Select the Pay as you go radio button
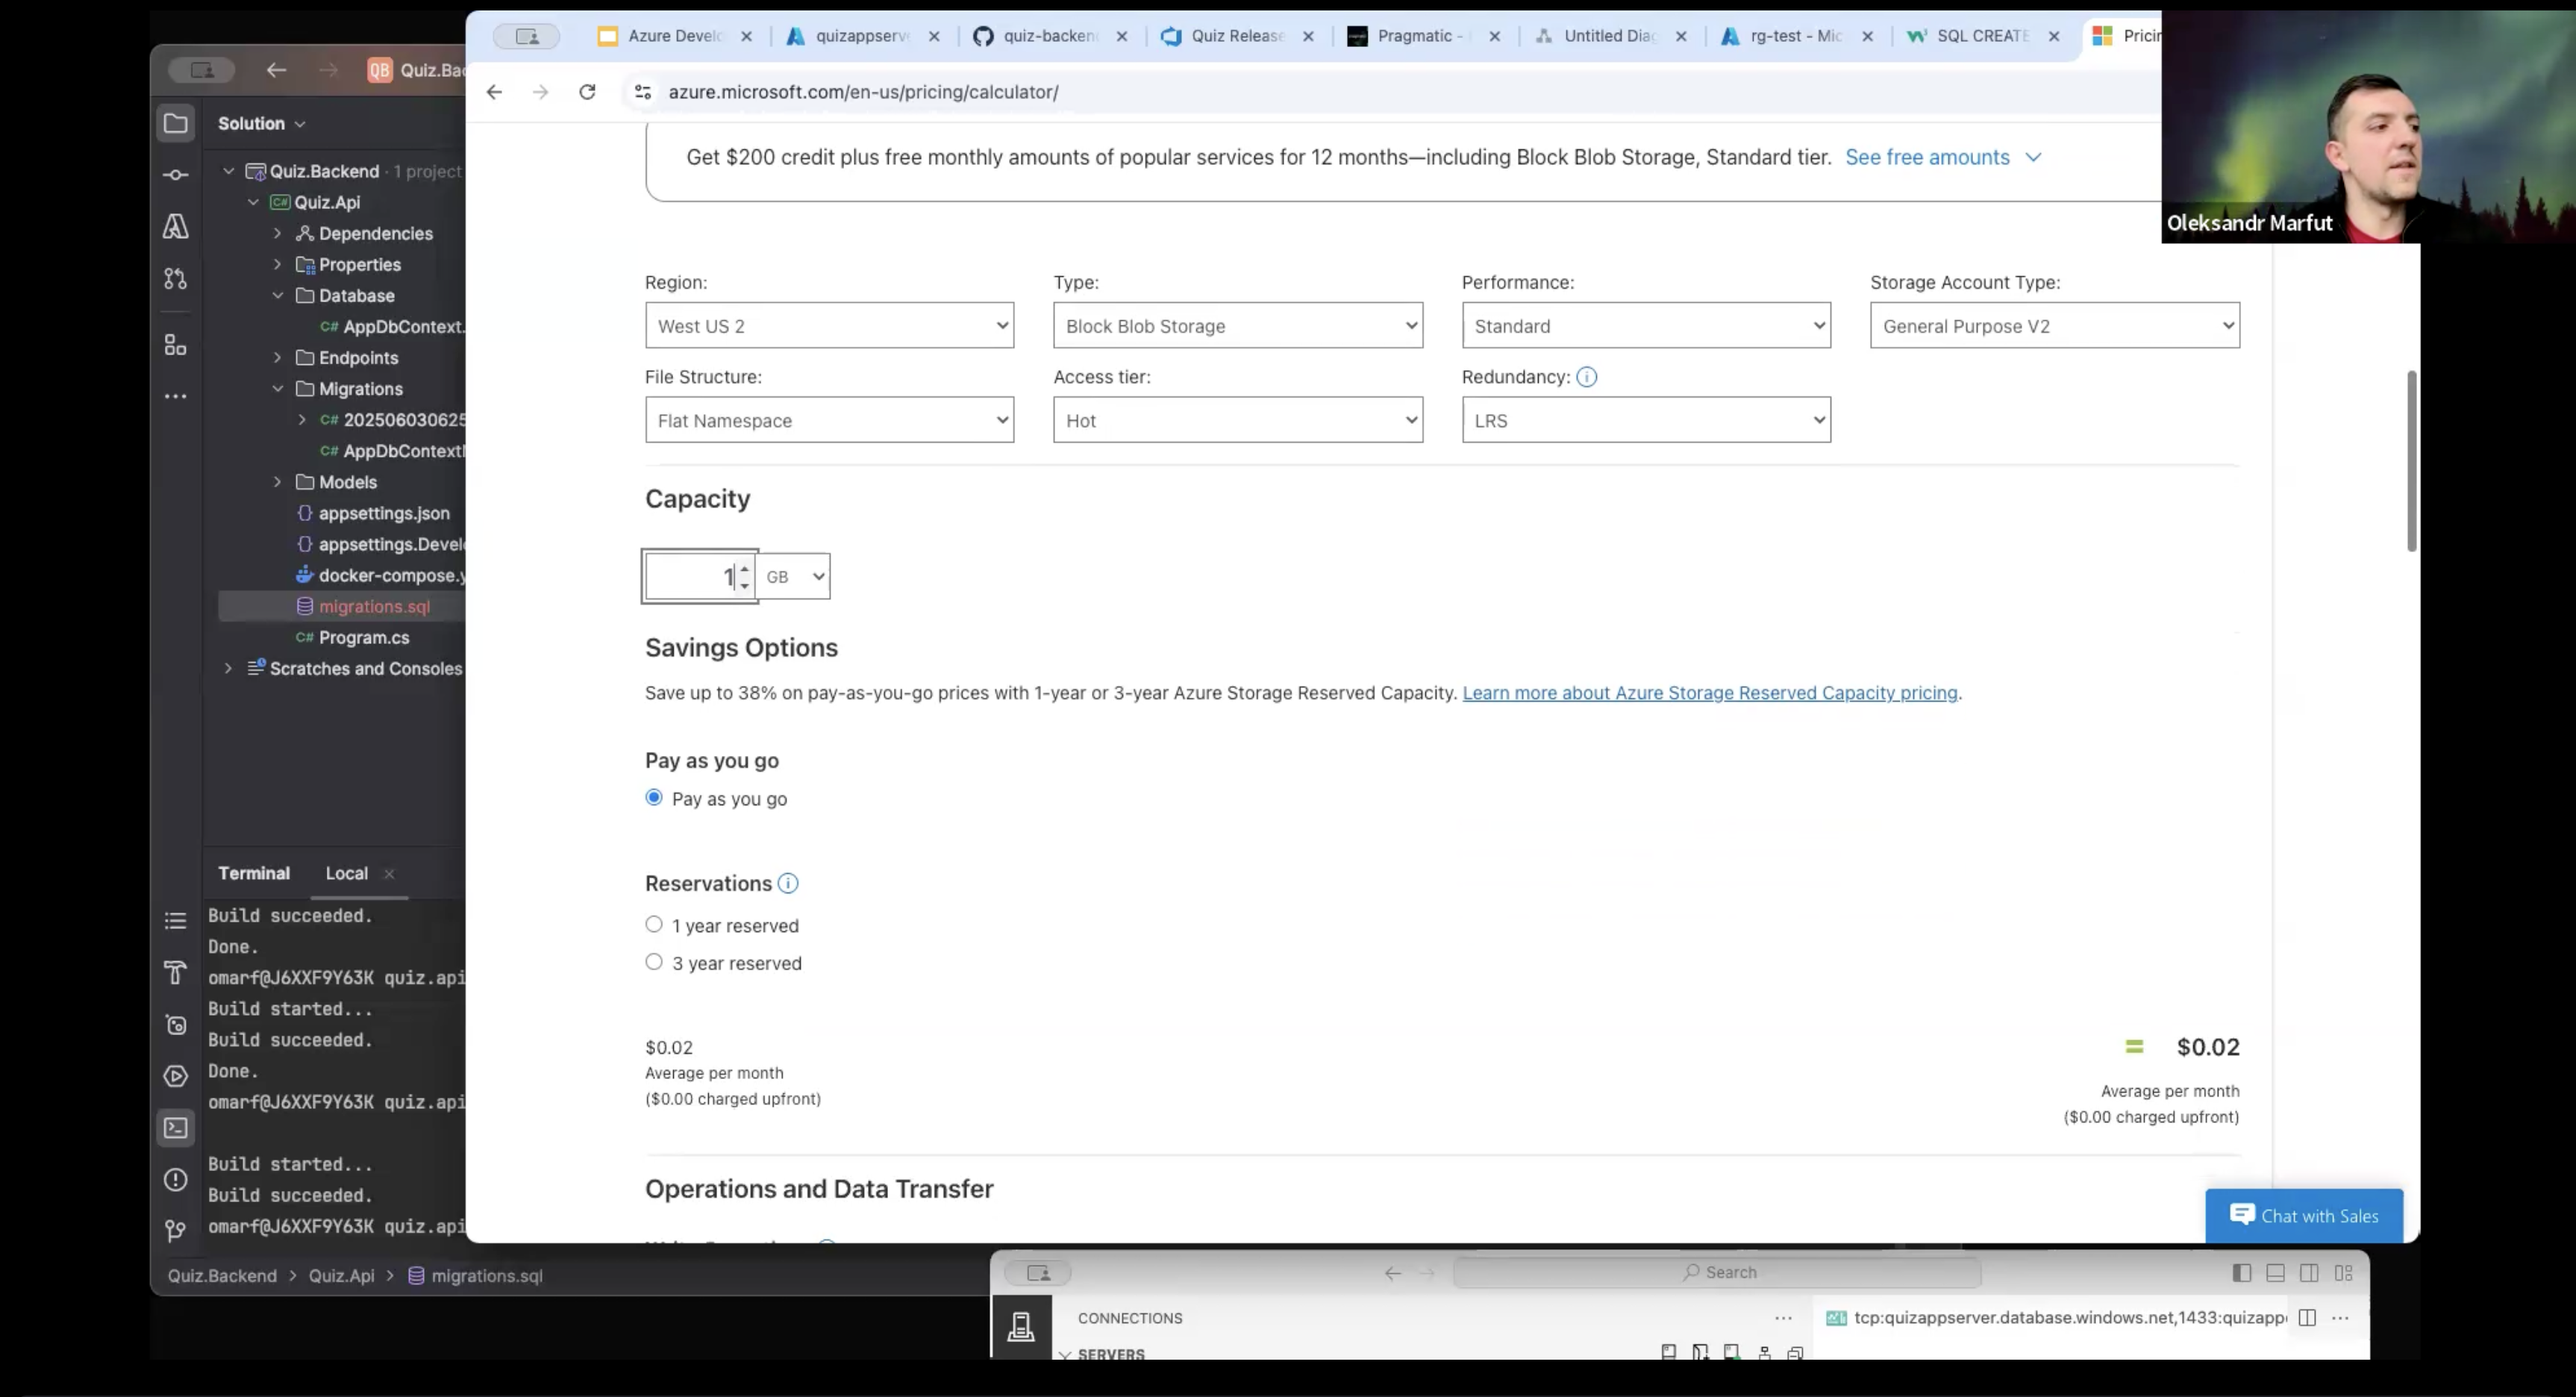 tap(654, 798)
